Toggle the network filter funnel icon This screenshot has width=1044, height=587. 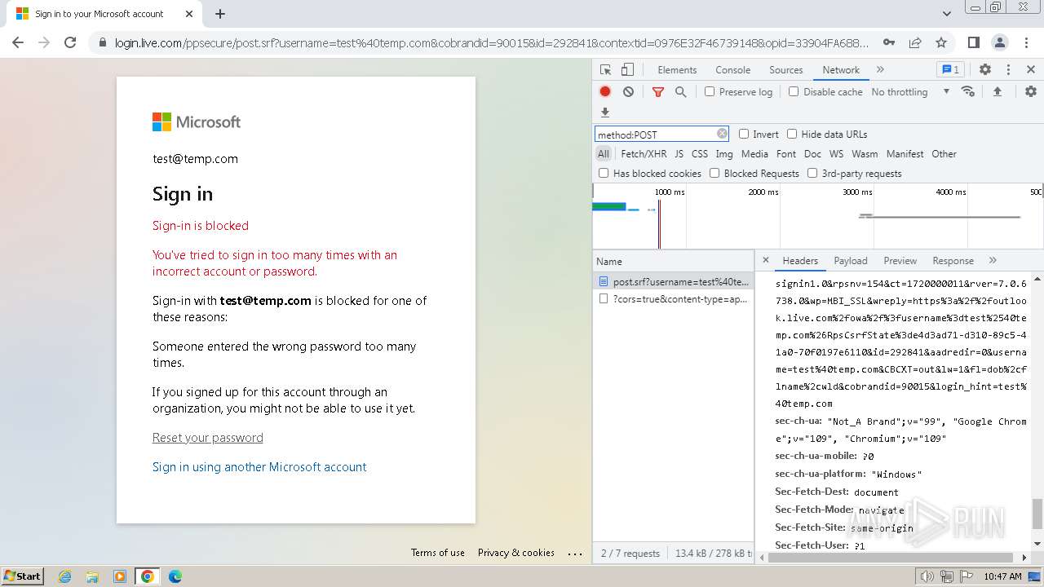click(x=658, y=92)
